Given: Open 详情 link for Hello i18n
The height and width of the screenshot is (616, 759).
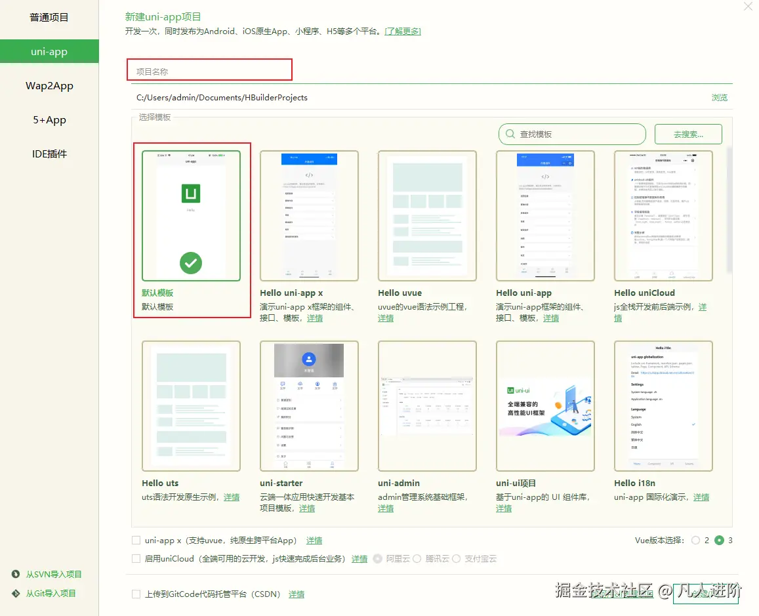Looking at the screenshot, I should [701, 497].
